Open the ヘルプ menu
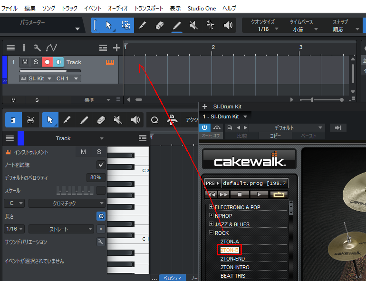 (229, 9)
